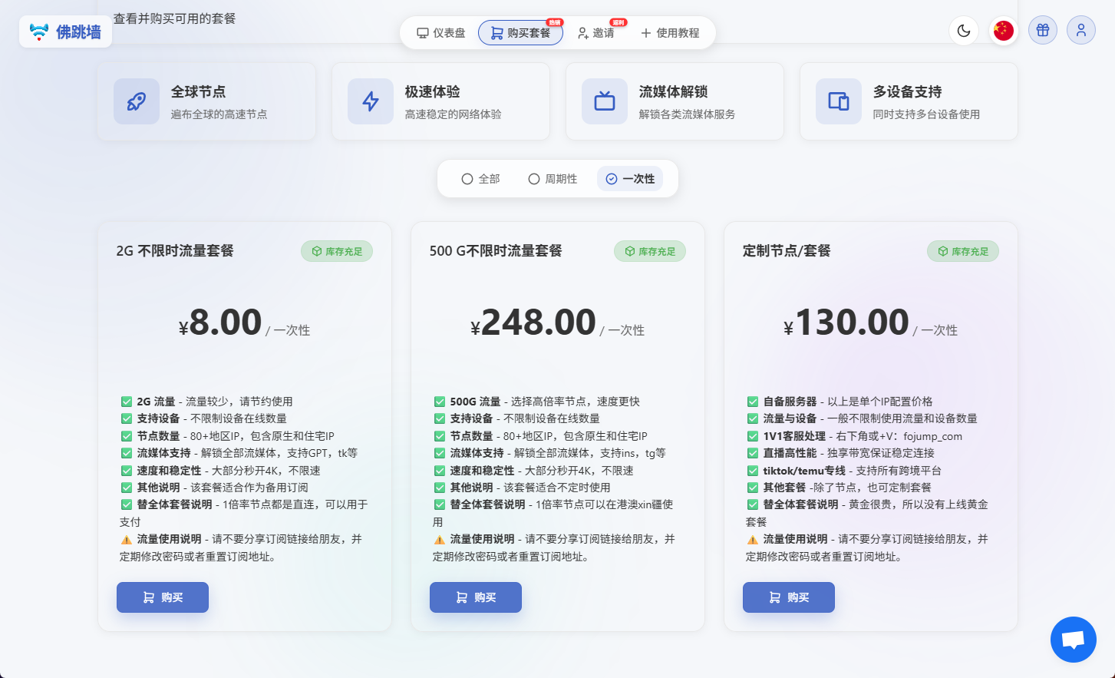1115x678 pixels.
Task: Click the 定制节点/套餐 title
Action: [x=787, y=251]
